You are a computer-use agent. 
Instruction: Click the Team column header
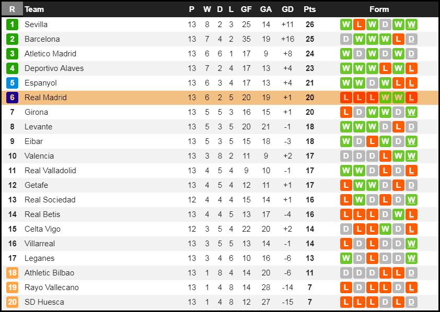click(x=34, y=9)
